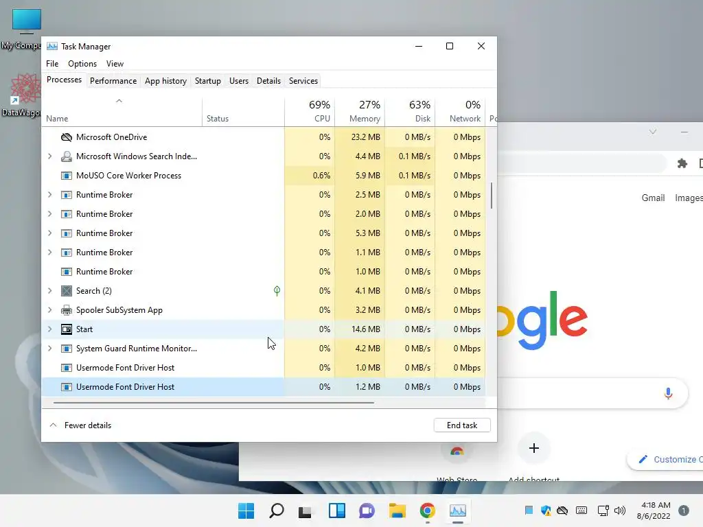Collapse view with Fewer details
Image resolution: width=703 pixels, height=527 pixels.
tap(80, 425)
